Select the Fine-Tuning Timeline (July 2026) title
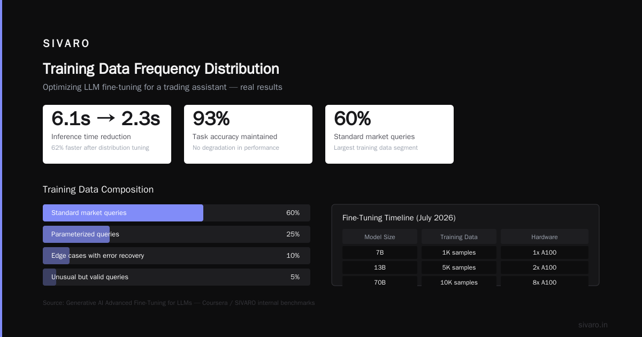Image resolution: width=642 pixels, height=337 pixels. 399,218
